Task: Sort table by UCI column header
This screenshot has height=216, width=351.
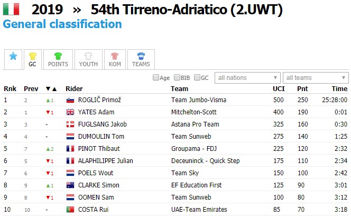Action: click(278, 88)
